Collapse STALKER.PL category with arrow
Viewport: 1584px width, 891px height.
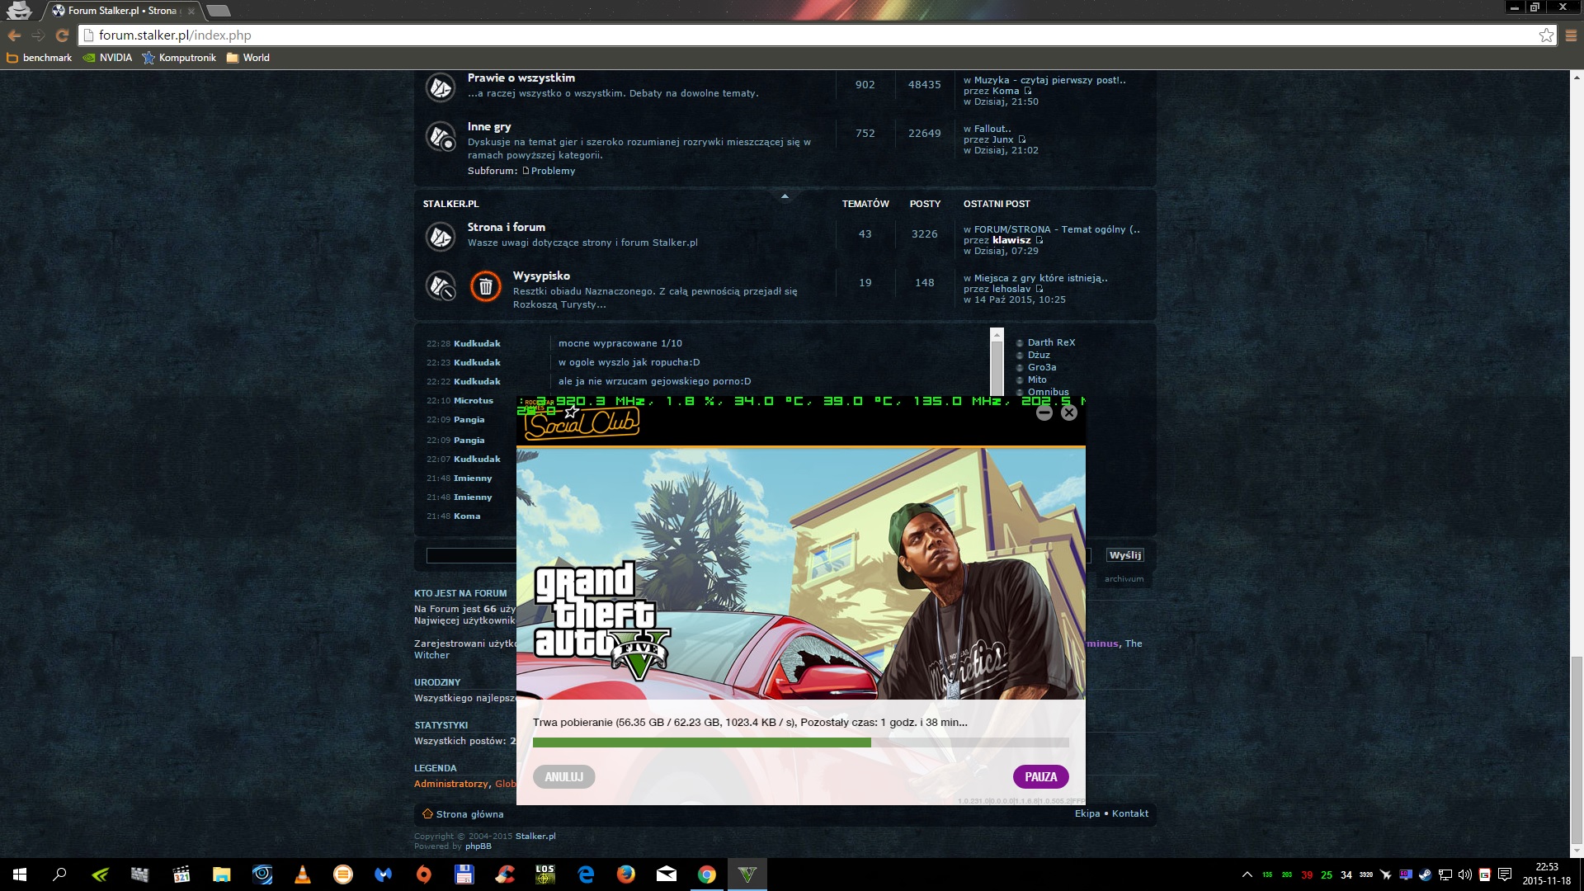(785, 196)
